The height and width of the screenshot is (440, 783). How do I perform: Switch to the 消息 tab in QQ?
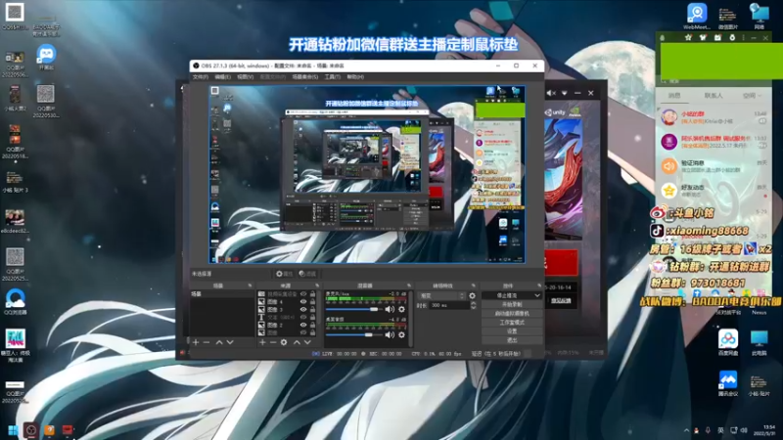coord(674,95)
